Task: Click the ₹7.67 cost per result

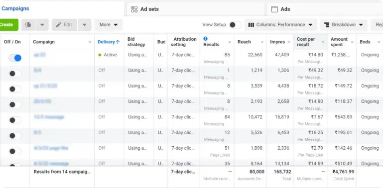Action: click(317, 117)
